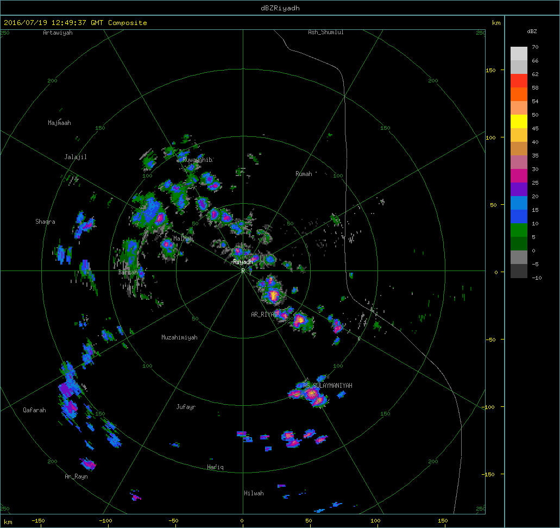Select the 150 tick label on the bottom axis

click(x=443, y=521)
